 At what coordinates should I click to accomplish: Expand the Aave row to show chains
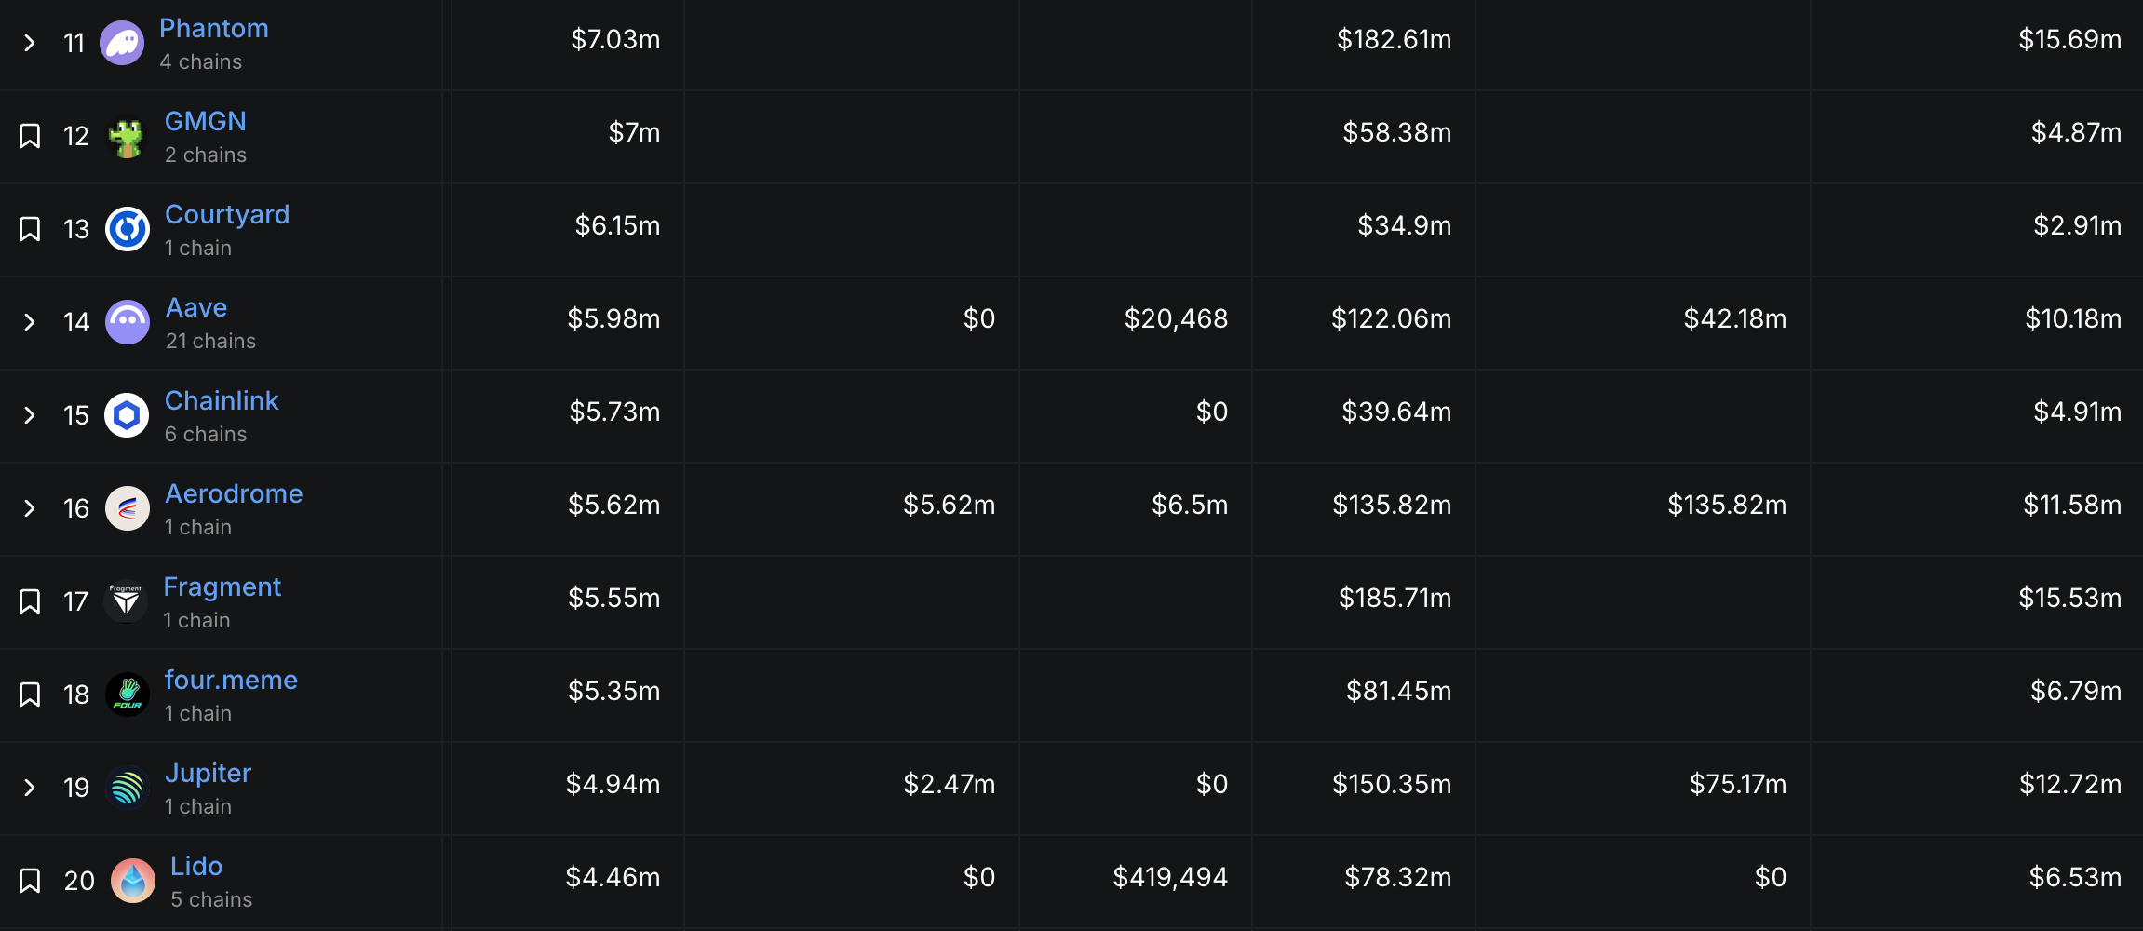coord(29,322)
